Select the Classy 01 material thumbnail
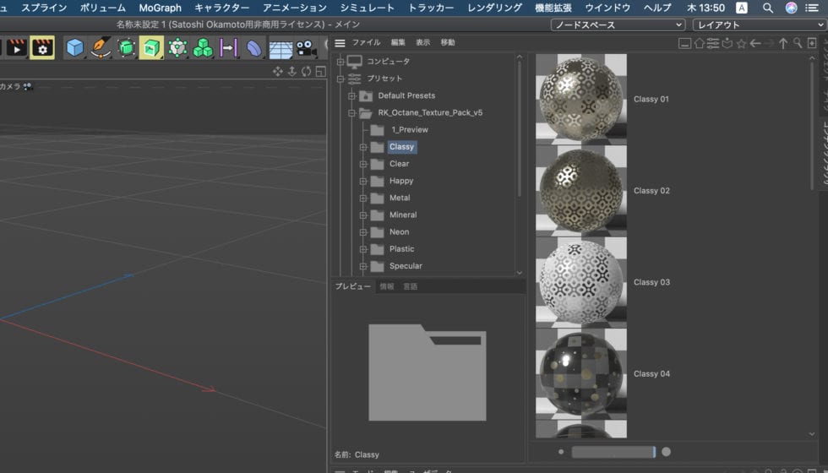This screenshot has height=473, width=828. point(581,100)
